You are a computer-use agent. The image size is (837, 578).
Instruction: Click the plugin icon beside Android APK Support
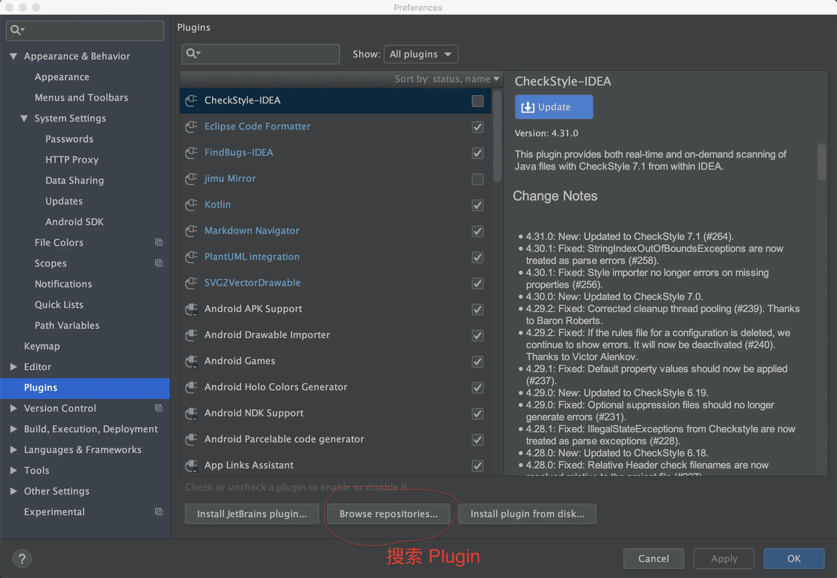pos(191,309)
